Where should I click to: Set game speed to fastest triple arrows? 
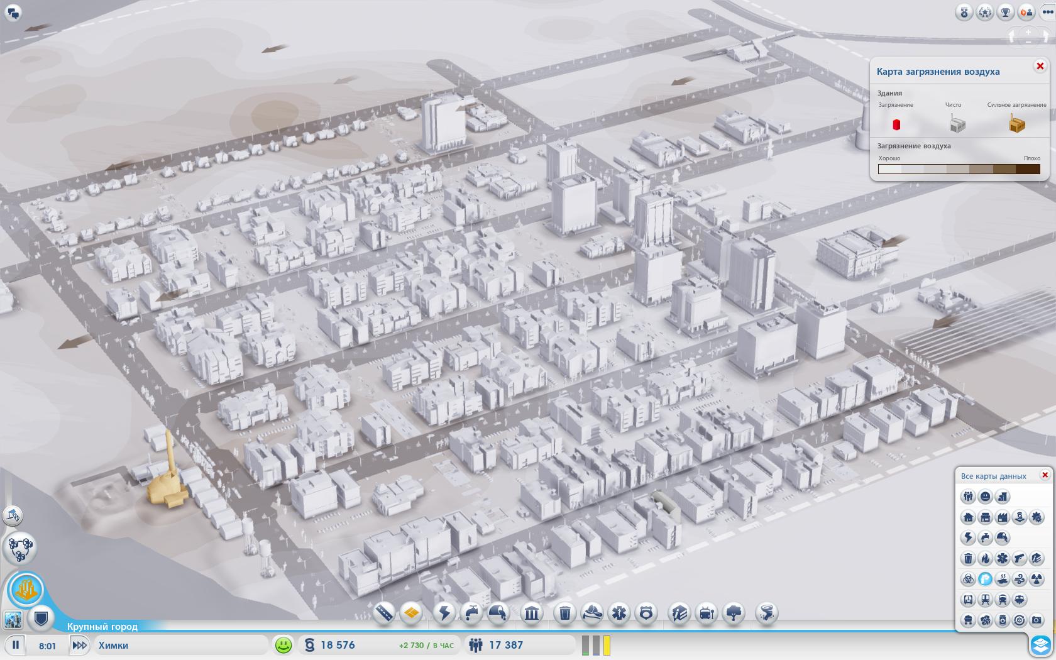(79, 645)
